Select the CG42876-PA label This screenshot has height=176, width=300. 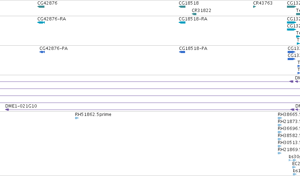54,48
